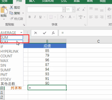Select IF from the function list
Screen dimensions: 112x100
[12, 47]
